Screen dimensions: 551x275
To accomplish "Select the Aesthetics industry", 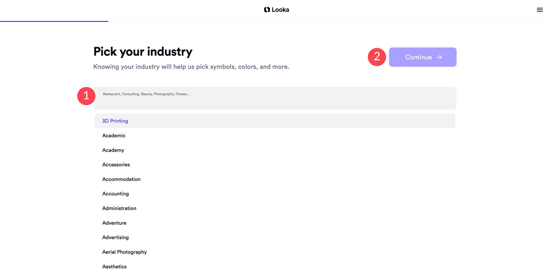I will [x=114, y=266].
